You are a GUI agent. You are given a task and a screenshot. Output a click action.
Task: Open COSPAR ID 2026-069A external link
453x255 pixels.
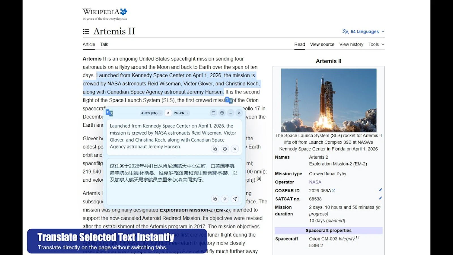(322, 191)
